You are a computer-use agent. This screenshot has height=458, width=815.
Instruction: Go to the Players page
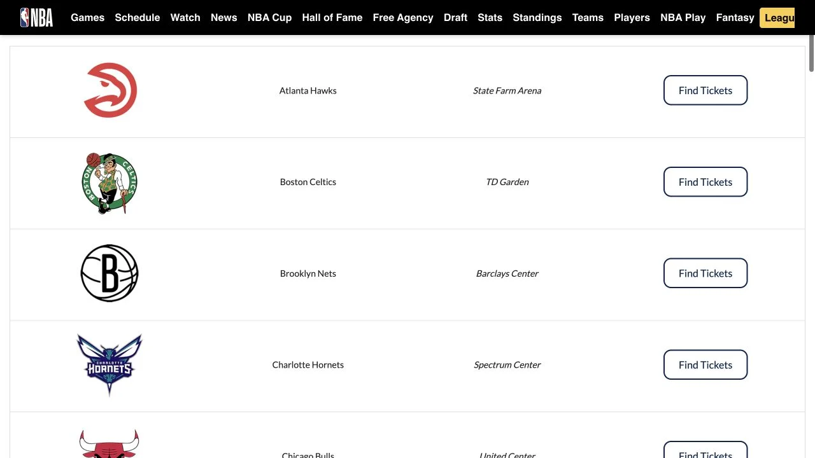point(632,17)
